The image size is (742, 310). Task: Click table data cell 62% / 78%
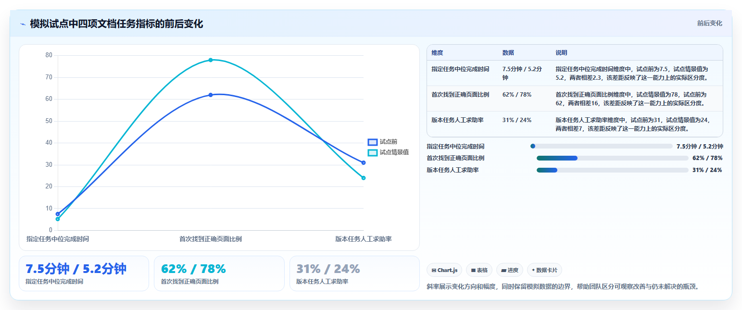(x=517, y=95)
